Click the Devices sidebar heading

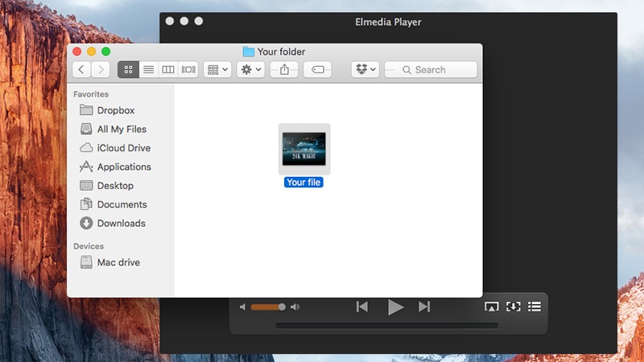pos(89,246)
